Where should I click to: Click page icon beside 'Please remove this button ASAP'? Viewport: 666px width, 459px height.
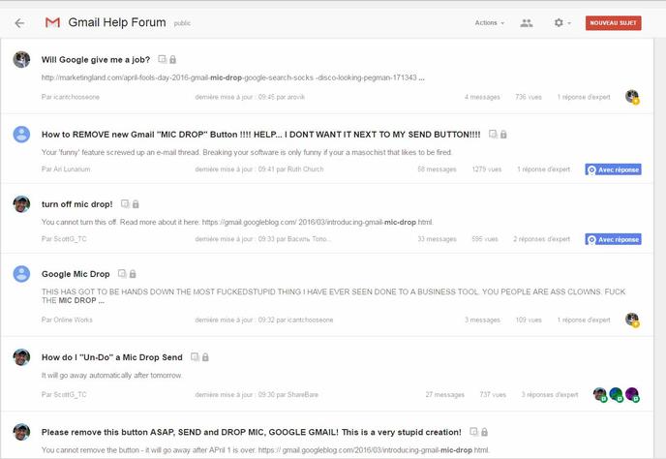(473, 432)
